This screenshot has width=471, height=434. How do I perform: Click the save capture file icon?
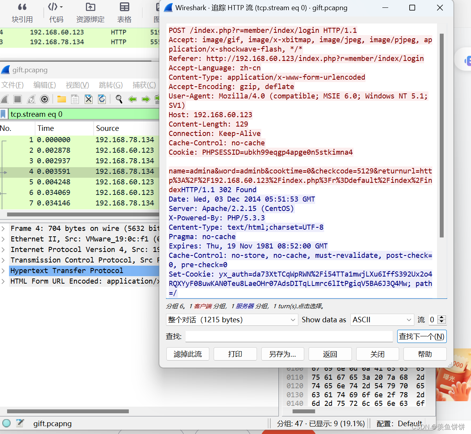point(75,99)
